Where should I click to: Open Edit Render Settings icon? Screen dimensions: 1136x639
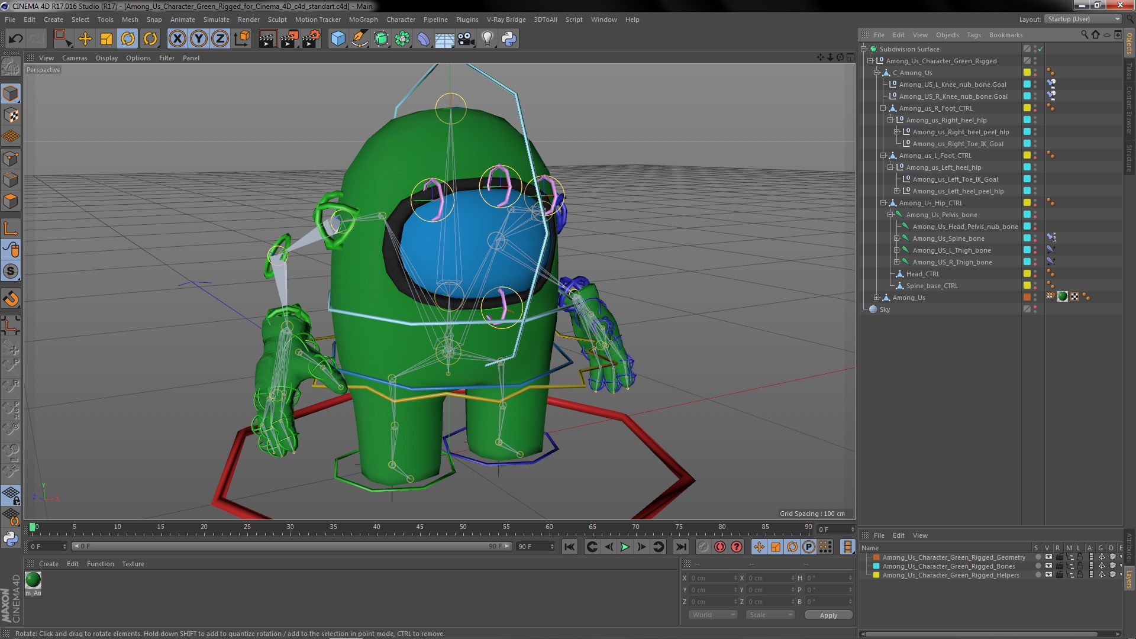(x=311, y=39)
